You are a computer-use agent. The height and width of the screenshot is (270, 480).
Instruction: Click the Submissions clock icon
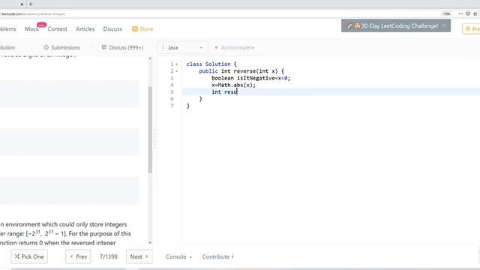[46, 47]
